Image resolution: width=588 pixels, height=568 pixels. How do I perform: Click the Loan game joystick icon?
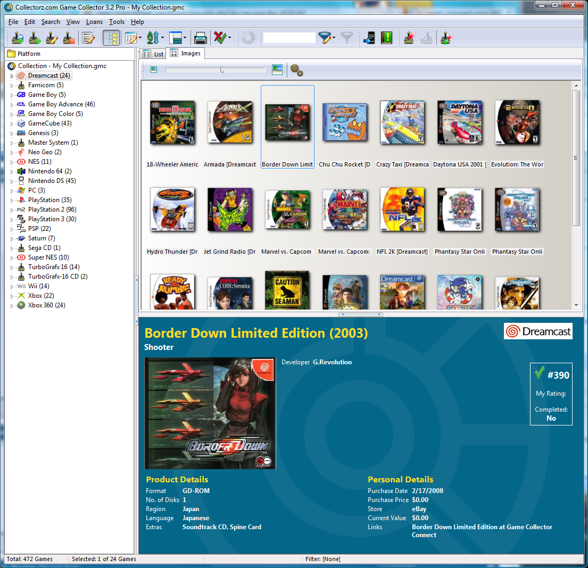(409, 38)
